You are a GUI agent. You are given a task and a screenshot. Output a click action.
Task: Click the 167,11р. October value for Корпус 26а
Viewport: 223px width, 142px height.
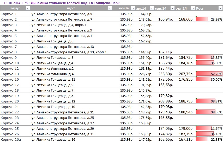click(x=186, y=140)
